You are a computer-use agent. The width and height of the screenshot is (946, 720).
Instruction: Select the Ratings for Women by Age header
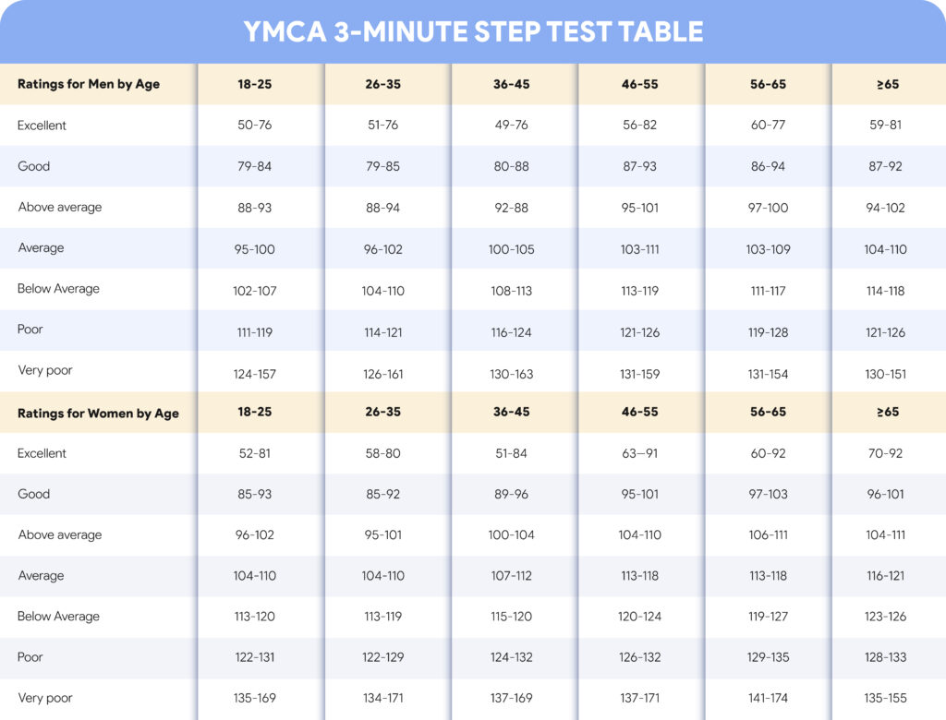[98, 413]
